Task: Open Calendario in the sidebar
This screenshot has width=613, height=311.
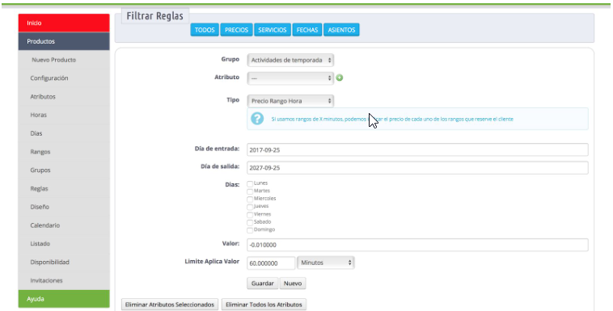Action: [x=64, y=225]
